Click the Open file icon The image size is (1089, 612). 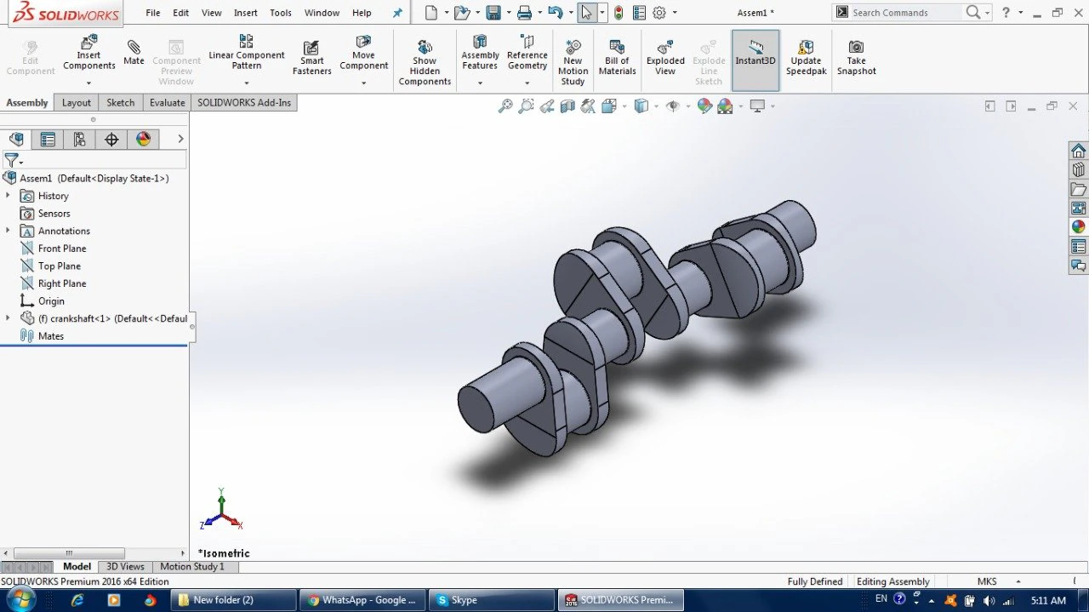[461, 13]
